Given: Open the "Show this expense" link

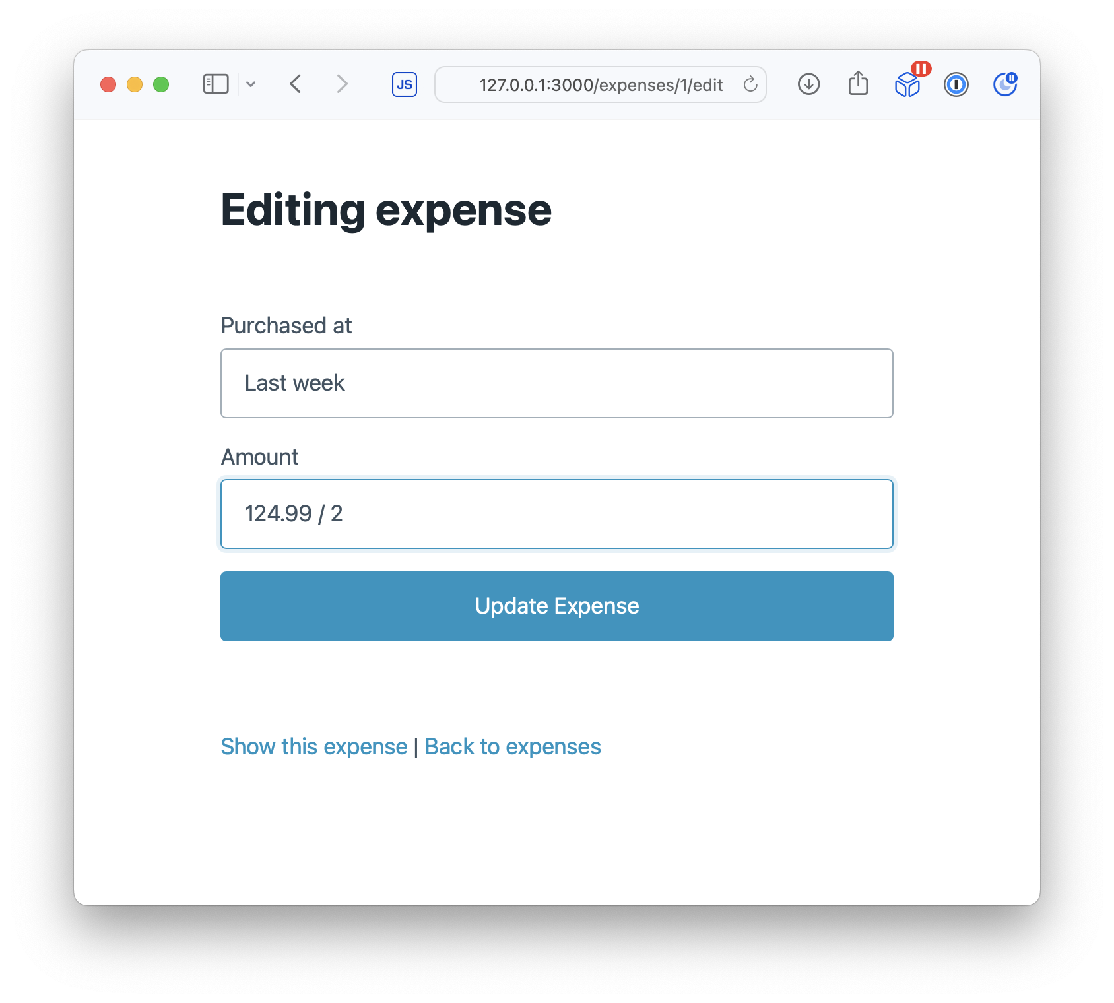Looking at the screenshot, I should point(314,746).
